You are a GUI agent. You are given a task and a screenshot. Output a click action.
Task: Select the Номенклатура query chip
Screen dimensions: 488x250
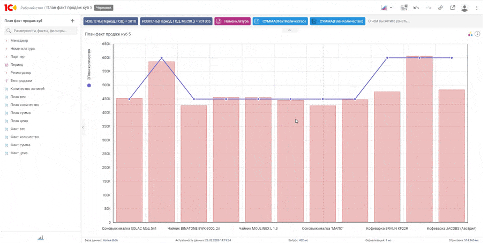pyautogui.click(x=232, y=21)
